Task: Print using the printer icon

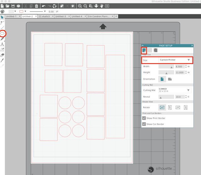Action: click(19, 6)
